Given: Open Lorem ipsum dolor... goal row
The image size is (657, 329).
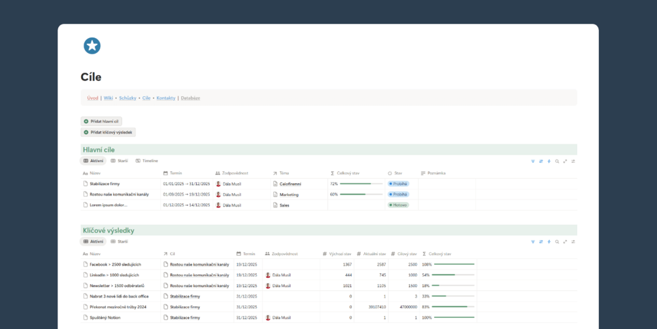Looking at the screenshot, I should tap(109, 205).
